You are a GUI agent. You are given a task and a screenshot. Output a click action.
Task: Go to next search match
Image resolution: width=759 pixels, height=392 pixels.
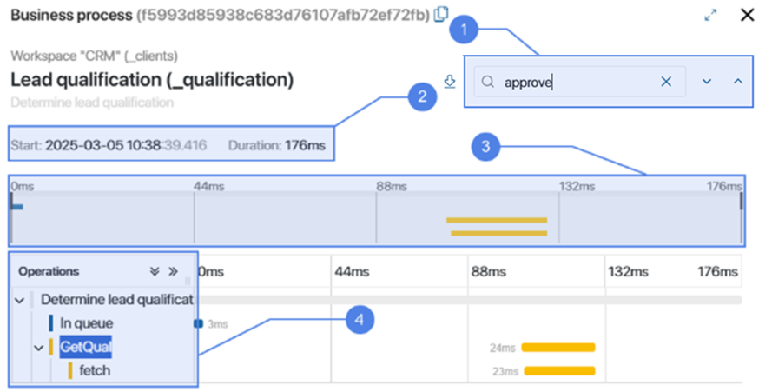click(x=707, y=82)
